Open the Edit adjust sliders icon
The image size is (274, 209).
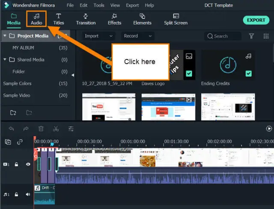[x=71, y=129]
